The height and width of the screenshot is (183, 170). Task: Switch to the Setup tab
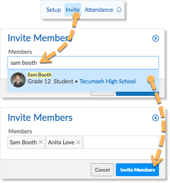(53, 10)
